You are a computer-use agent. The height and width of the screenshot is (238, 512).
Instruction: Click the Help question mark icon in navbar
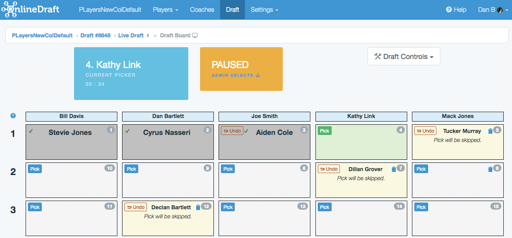(449, 10)
